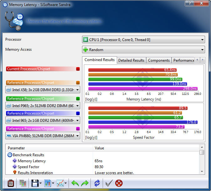This screenshot has width=211, height=191.
Task: Toggle the magenta Reference Processor/Chipset square
Action: 78,129
